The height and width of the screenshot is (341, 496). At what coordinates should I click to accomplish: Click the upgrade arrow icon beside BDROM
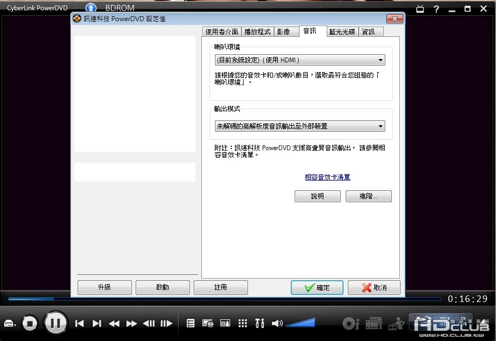click(91, 8)
